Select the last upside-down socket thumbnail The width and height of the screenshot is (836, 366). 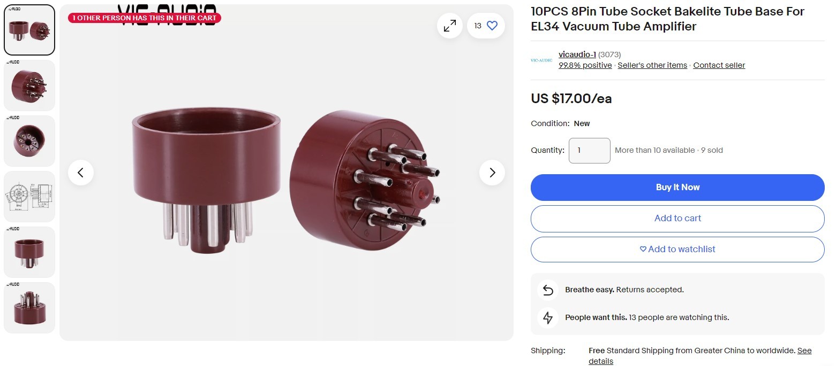29,308
